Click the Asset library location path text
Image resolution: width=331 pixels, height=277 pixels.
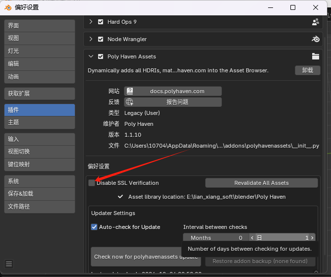pos(207,197)
